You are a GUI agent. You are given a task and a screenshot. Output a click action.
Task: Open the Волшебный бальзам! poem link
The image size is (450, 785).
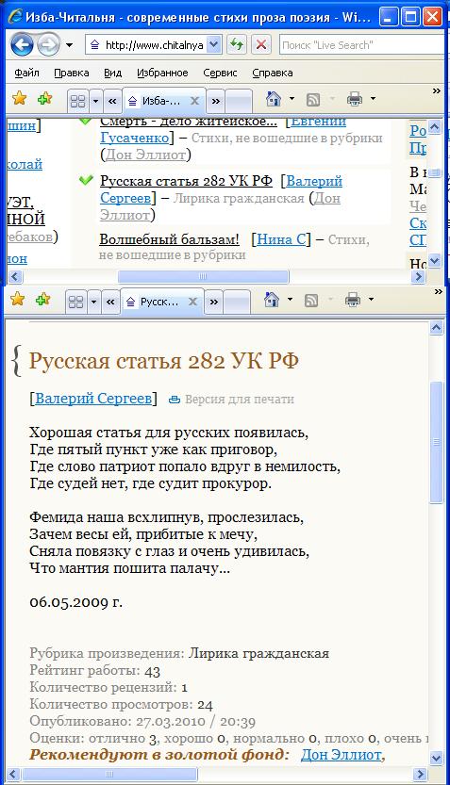[170, 239]
